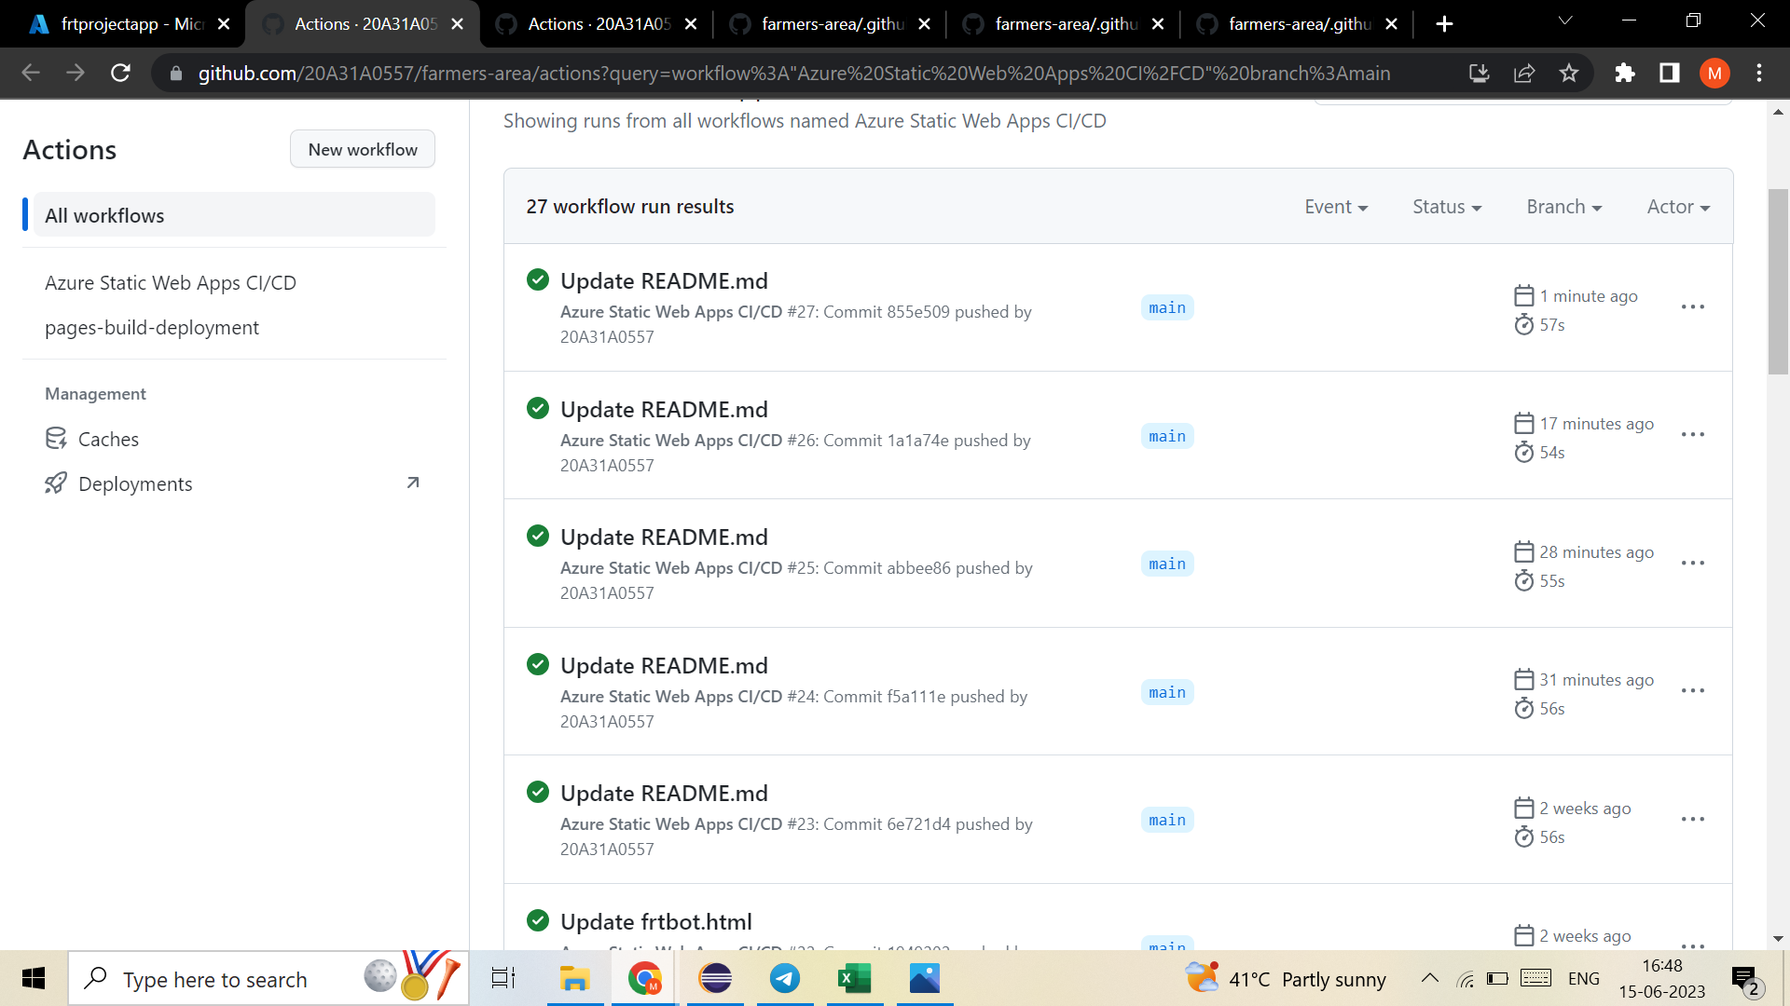The height and width of the screenshot is (1006, 1790).
Task: Bookmark the page using the star icon
Action: point(1569,73)
